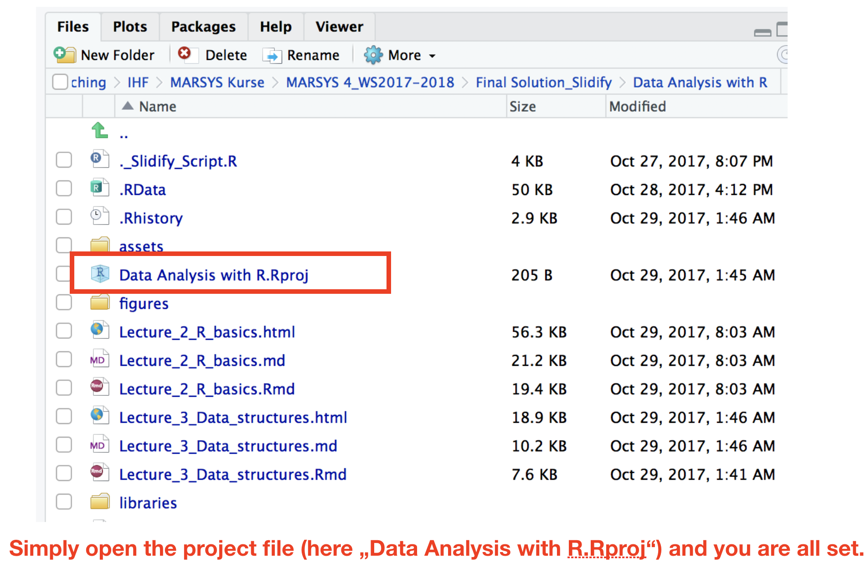This screenshot has height=563, width=866.
Task: Click the New Folder icon
Action: (64, 55)
